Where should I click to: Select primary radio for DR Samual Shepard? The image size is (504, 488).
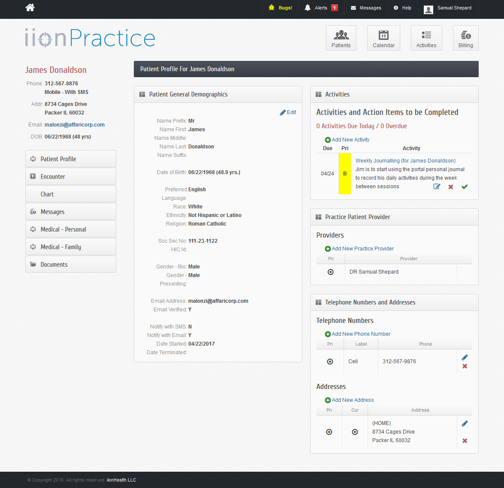330,272
